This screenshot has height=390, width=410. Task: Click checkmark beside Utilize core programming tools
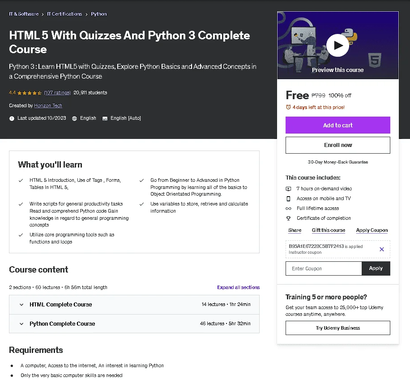[21, 235]
